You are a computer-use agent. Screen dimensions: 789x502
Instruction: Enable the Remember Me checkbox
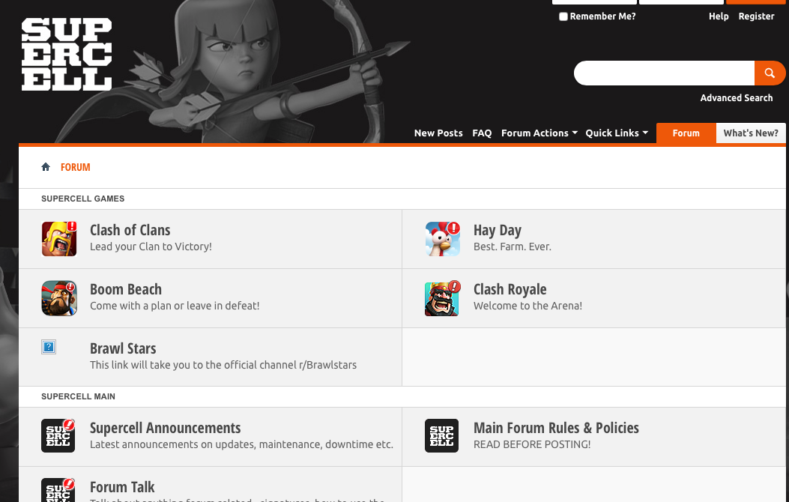tap(563, 16)
